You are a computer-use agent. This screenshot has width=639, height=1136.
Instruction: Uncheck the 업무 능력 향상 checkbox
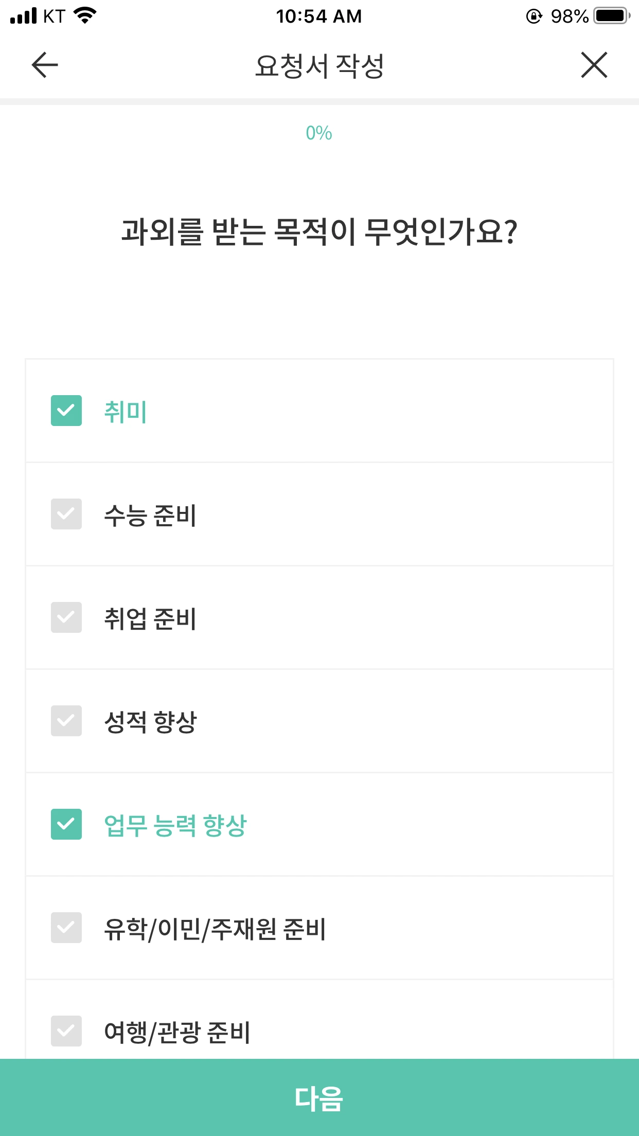tap(66, 824)
